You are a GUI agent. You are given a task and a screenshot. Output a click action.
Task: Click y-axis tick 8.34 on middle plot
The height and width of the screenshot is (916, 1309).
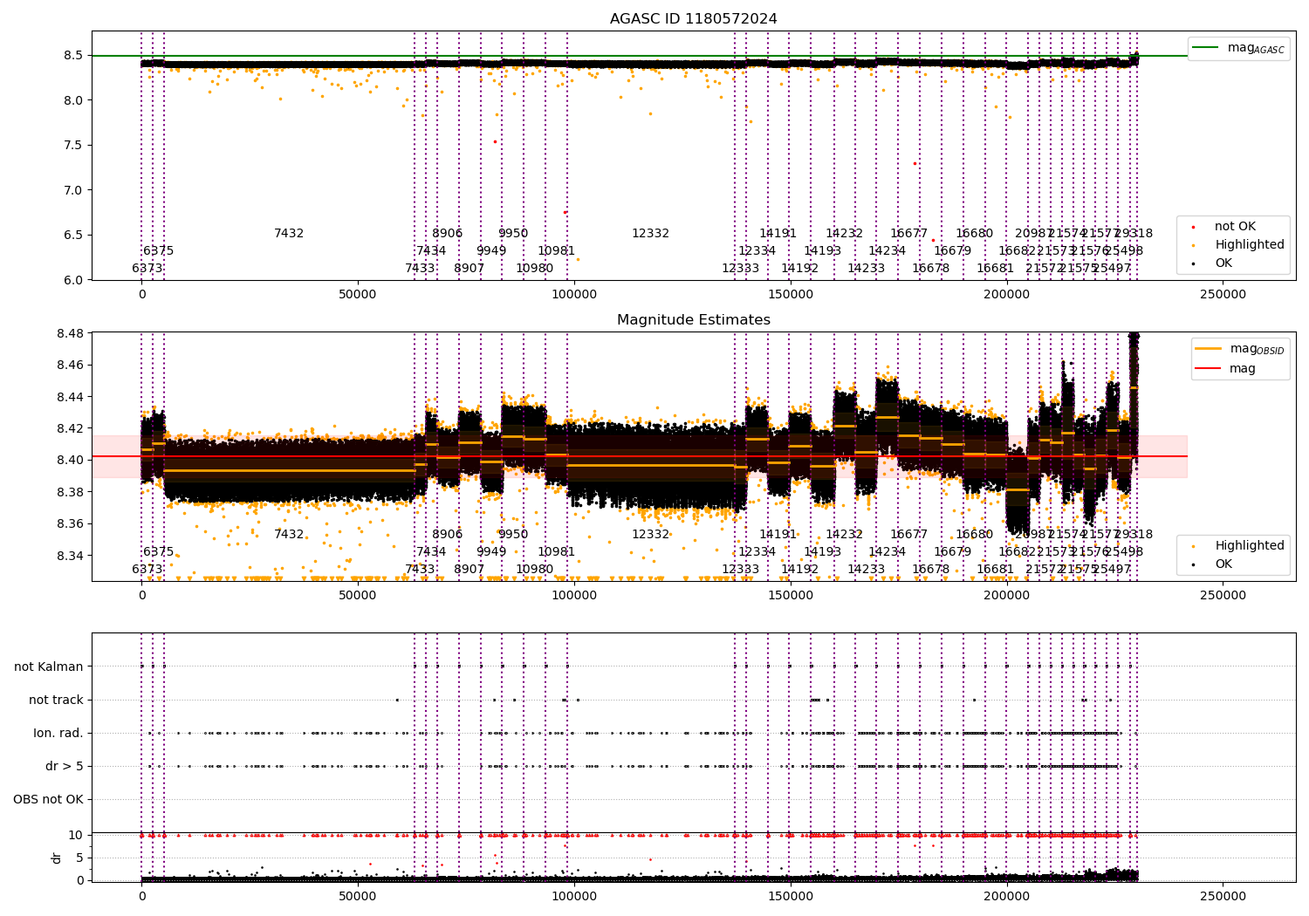tap(70, 556)
